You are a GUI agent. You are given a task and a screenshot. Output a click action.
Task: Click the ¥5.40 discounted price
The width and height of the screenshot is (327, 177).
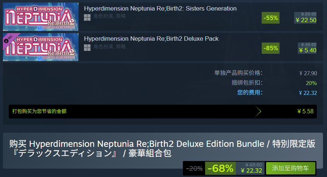click(x=307, y=50)
